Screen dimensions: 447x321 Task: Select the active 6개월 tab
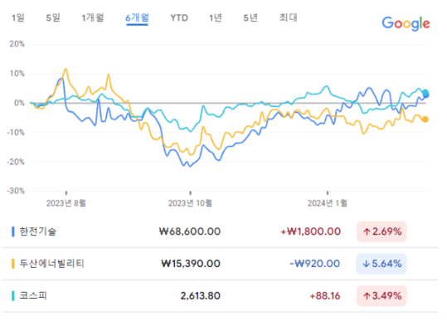pos(137,18)
